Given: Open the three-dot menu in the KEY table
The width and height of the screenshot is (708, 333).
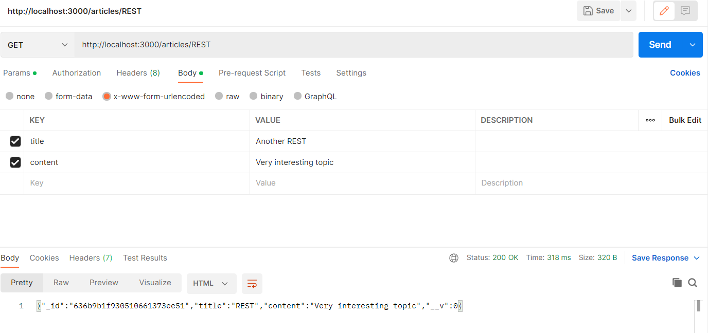Looking at the screenshot, I should coord(650,120).
